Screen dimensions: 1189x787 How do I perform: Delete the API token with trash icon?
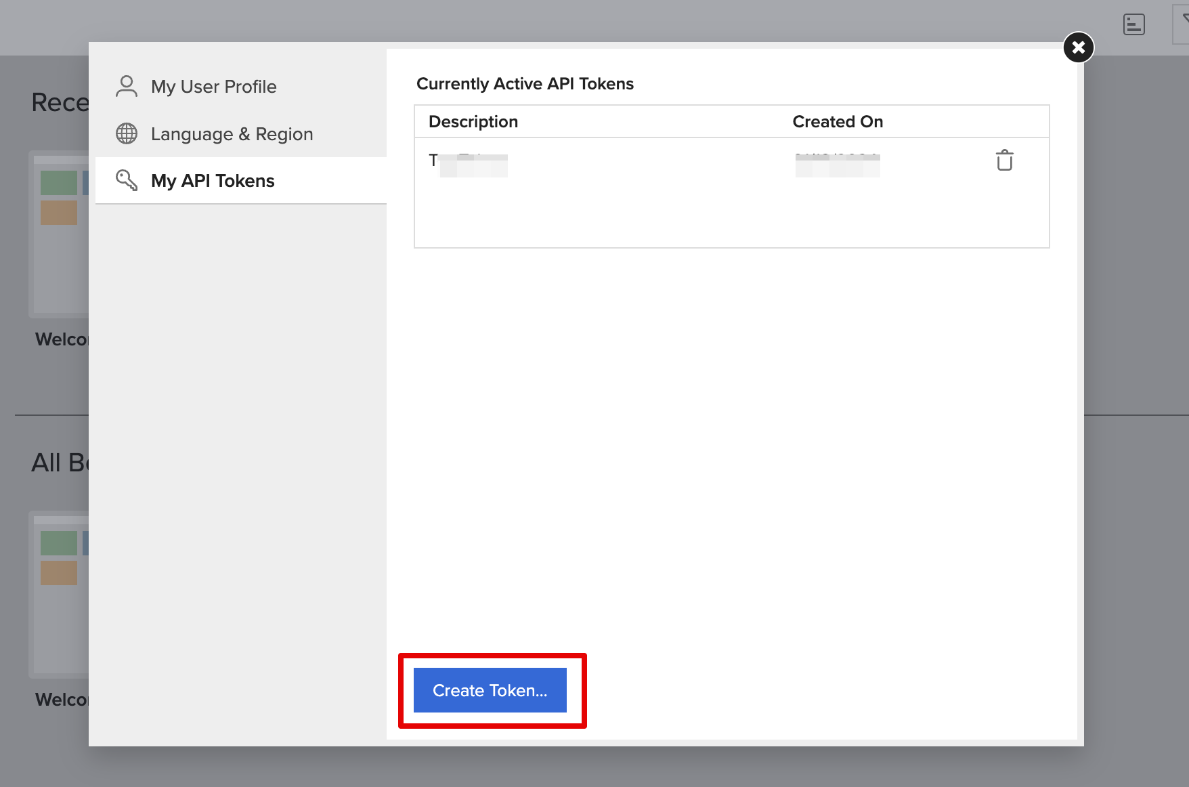[x=1004, y=161]
